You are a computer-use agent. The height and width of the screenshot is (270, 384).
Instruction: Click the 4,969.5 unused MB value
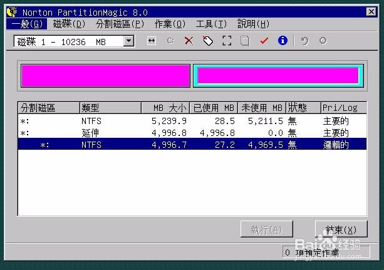[266, 145]
